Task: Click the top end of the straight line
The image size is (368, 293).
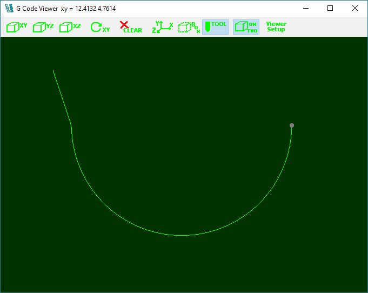Action: click(x=53, y=71)
